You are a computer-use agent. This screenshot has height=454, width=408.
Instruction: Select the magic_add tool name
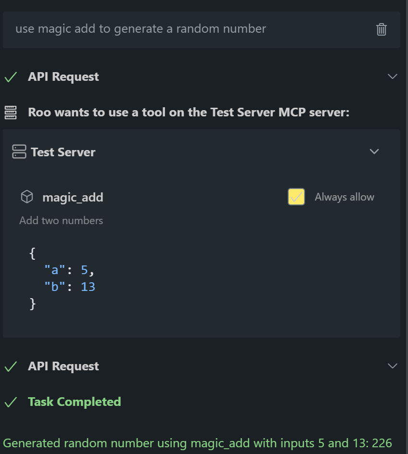(73, 197)
